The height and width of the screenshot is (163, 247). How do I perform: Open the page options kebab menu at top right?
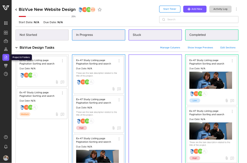(236, 9)
